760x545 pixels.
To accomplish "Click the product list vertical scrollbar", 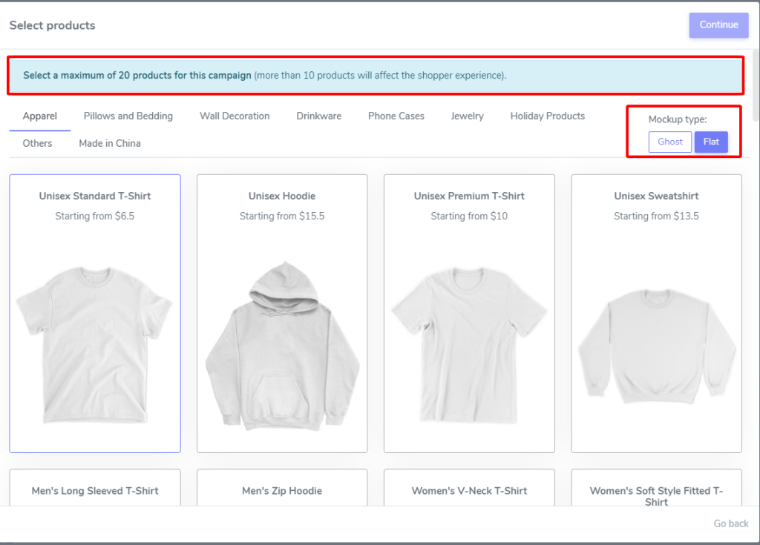I will 756,85.
